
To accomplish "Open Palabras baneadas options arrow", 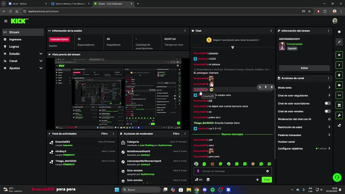I will (x=329, y=135).
